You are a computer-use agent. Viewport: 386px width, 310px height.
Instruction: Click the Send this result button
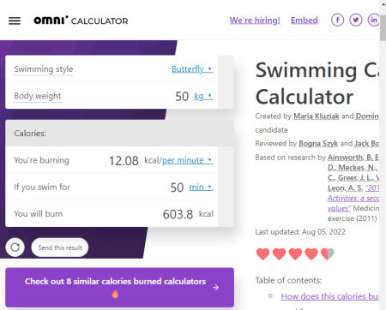click(x=60, y=247)
